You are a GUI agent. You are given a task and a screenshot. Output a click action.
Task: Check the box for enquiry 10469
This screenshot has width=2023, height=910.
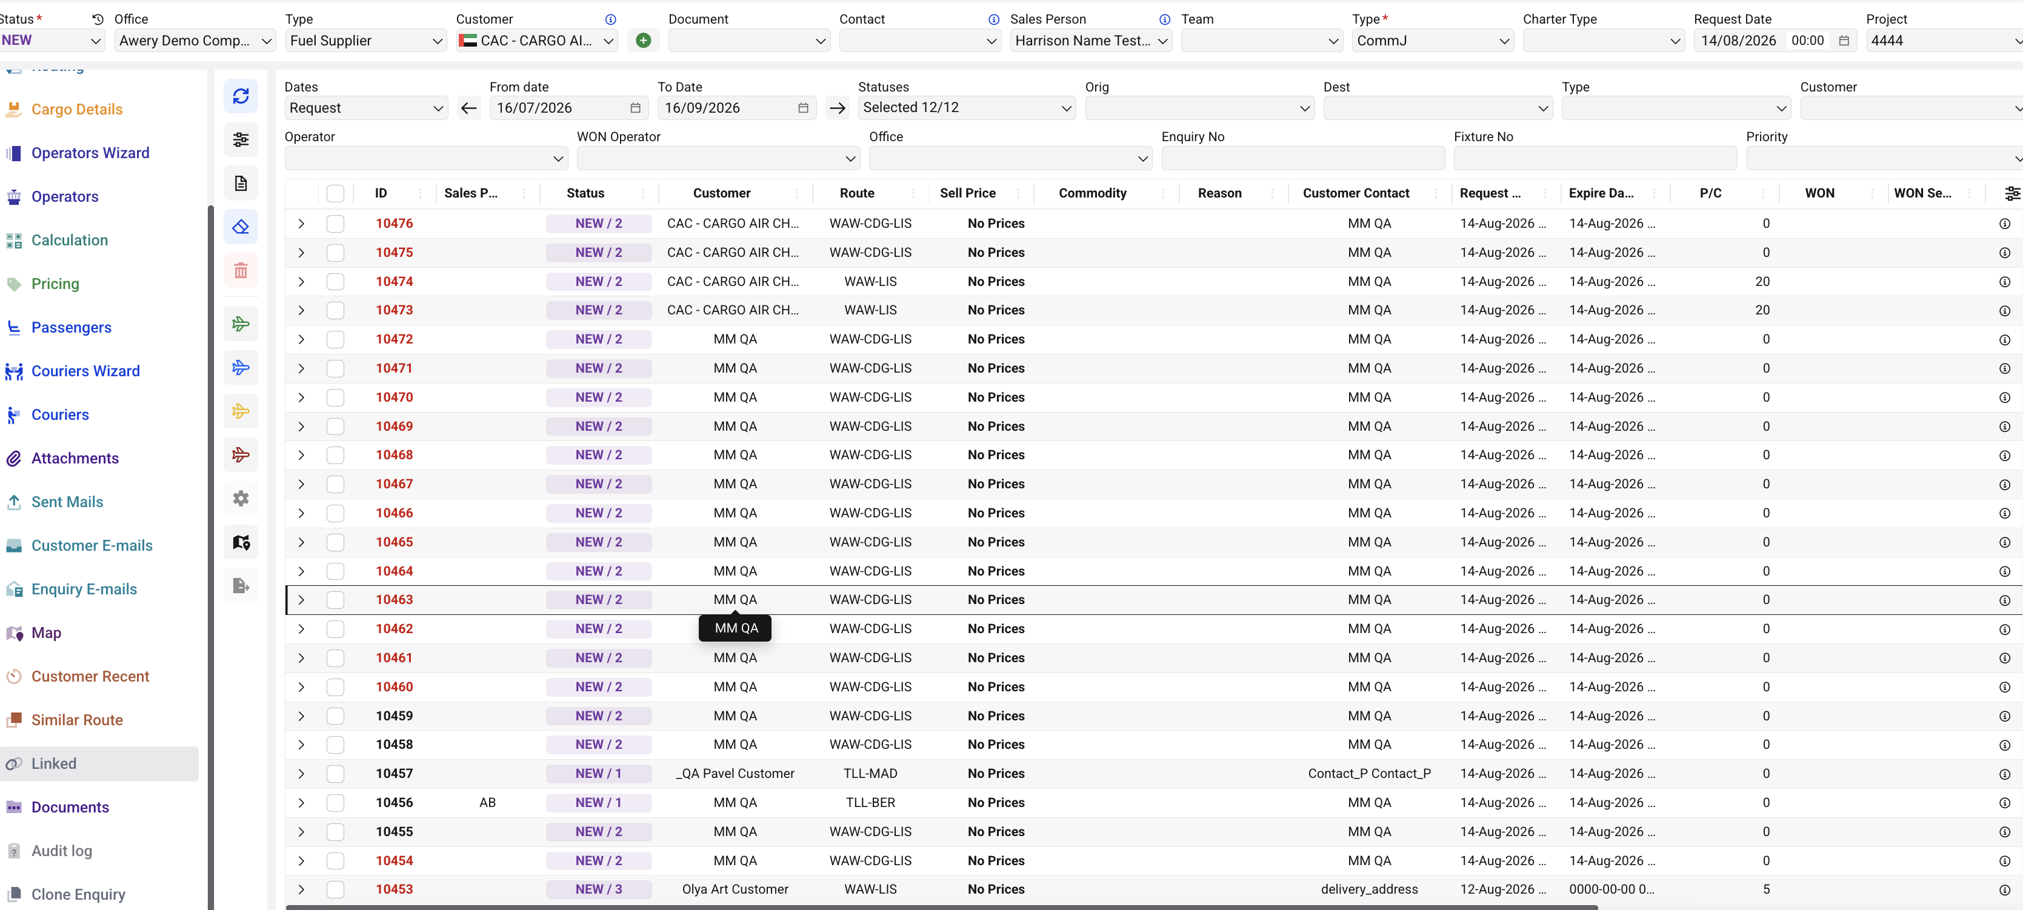(335, 427)
